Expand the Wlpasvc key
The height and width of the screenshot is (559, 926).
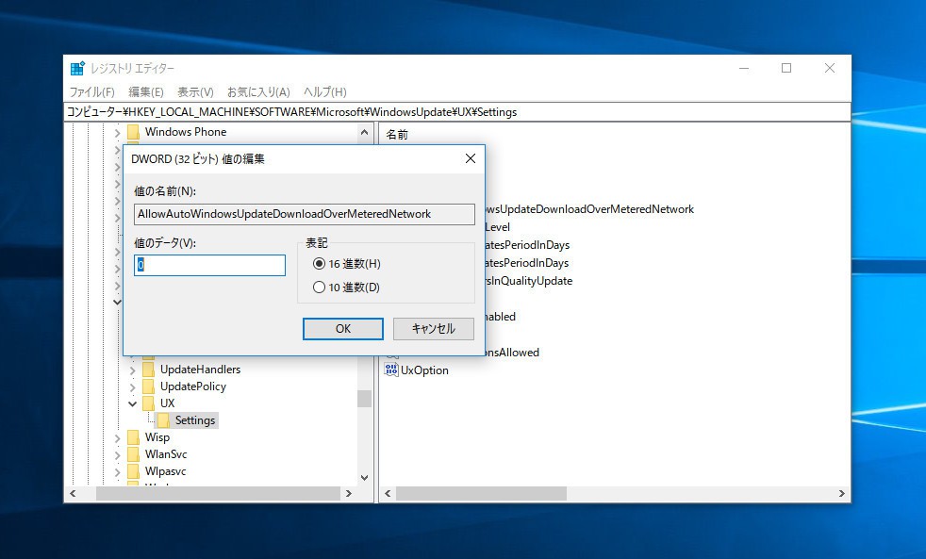pyautogui.click(x=117, y=472)
